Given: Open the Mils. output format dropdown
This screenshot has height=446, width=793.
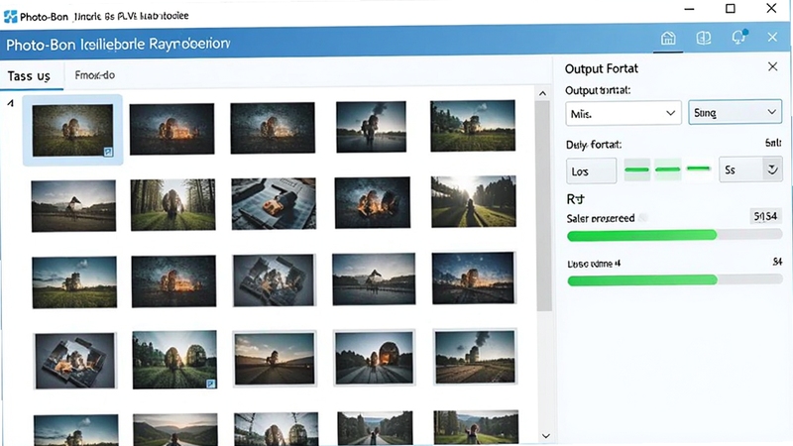Looking at the screenshot, I should coord(623,113).
